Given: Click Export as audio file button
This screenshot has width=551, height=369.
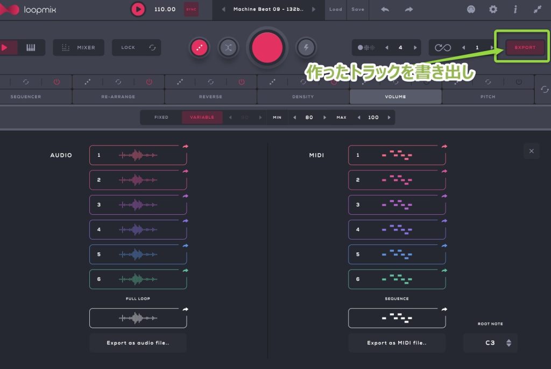Looking at the screenshot, I should pos(138,343).
